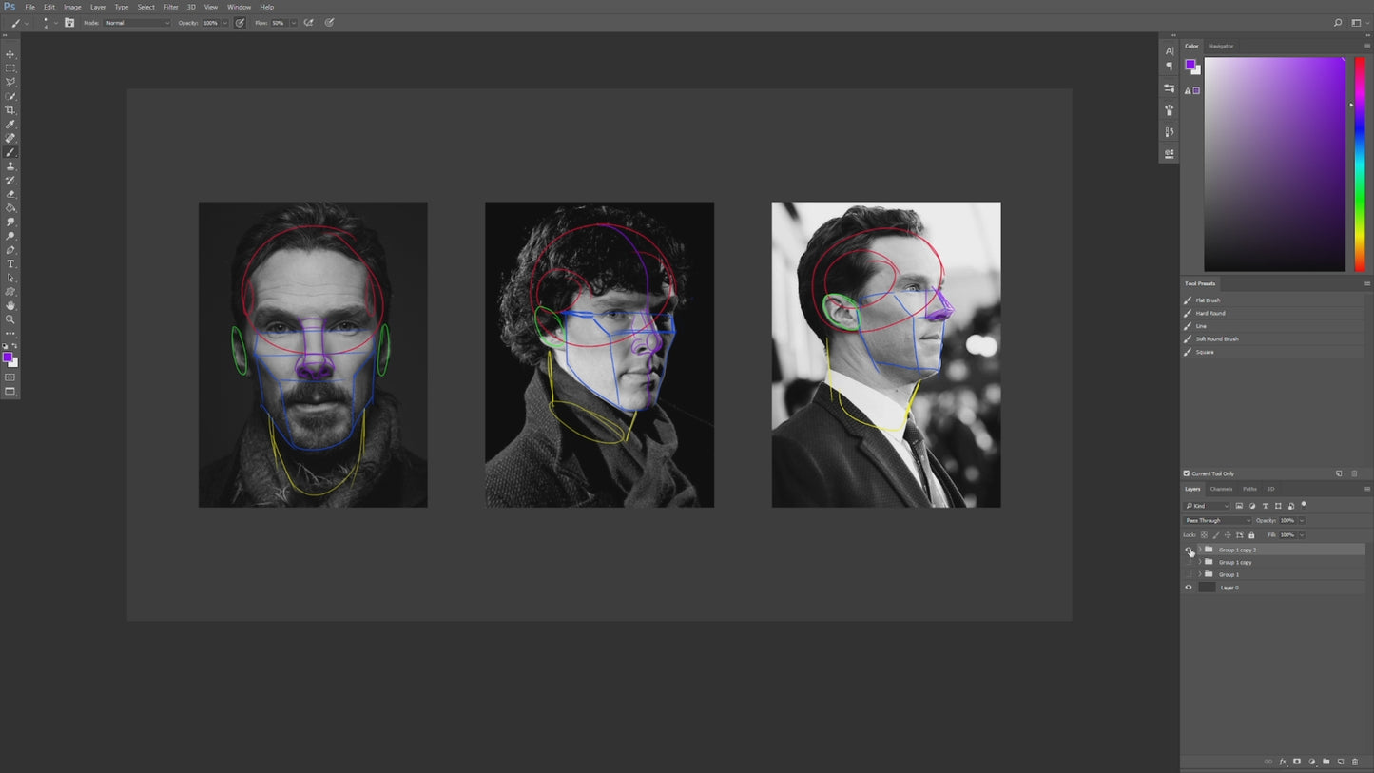Open the Layers panel menu icon

pos(1365,489)
